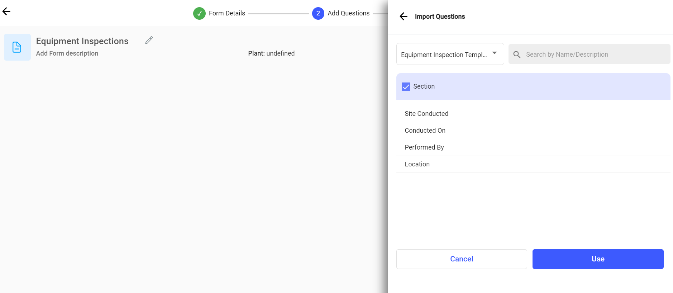
Task: Click the Search by Name/Description field
Action: (595, 55)
